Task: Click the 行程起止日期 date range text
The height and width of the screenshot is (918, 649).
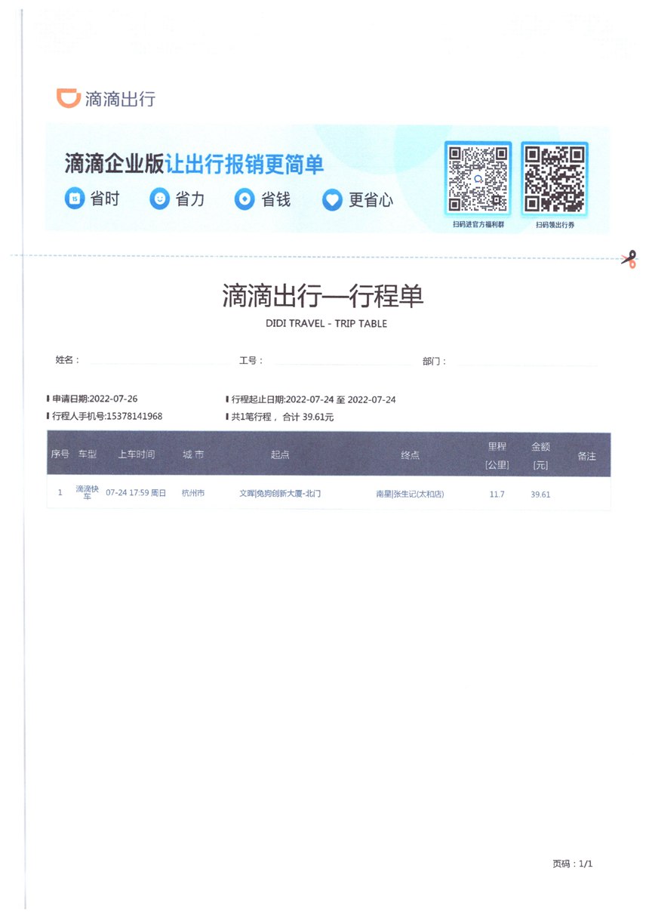Action: coord(313,399)
